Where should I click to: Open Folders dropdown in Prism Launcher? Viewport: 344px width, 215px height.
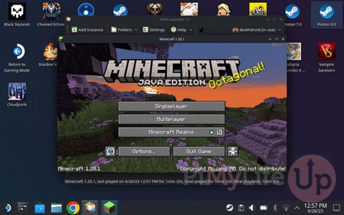click(124, 30)
